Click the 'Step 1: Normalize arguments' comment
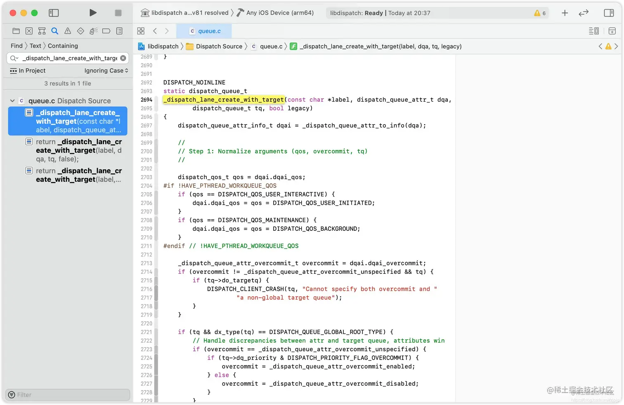 point(273,152)
